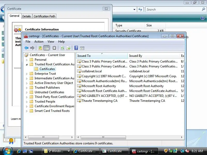The height and width of the screenshot is (155, 207).
Task: Sort by Issued By column header
Action: pyautogui.click(x=153, y=56)
